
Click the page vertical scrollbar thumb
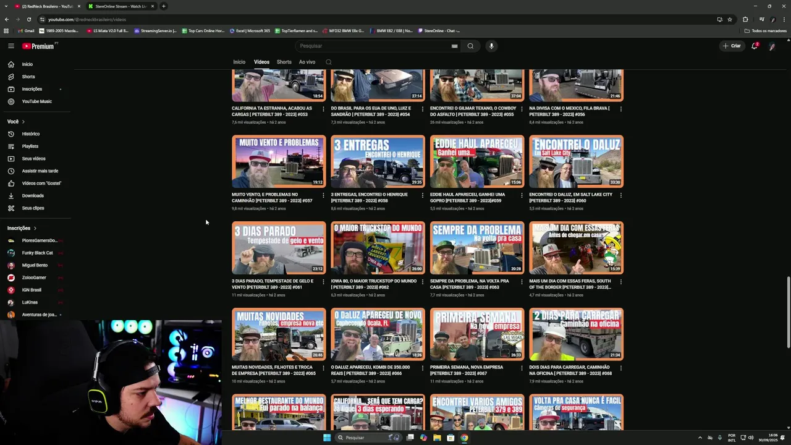pyautogui.click(x=788, y=313)
